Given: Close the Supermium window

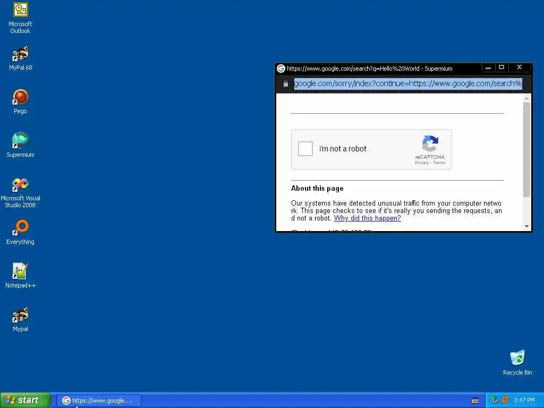Looking at the screenshot, I should pos(519,67).
